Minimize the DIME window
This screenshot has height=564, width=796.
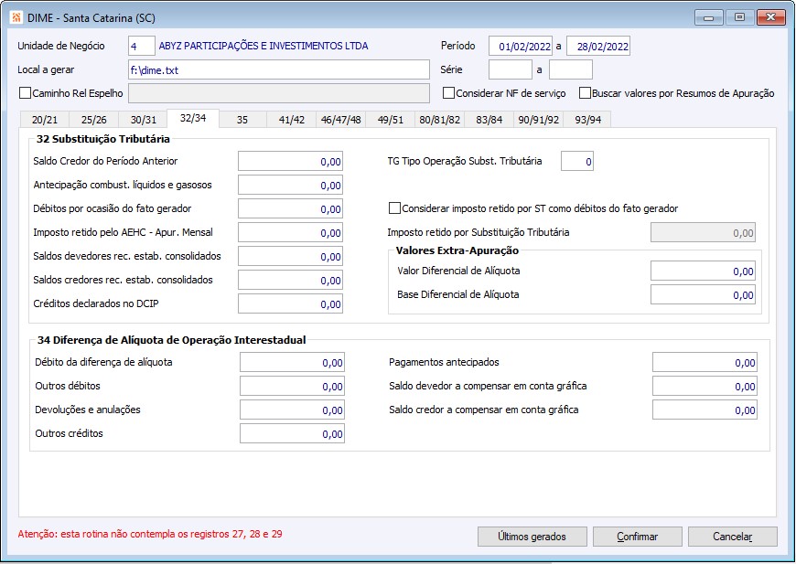click(x=709, y=17)
